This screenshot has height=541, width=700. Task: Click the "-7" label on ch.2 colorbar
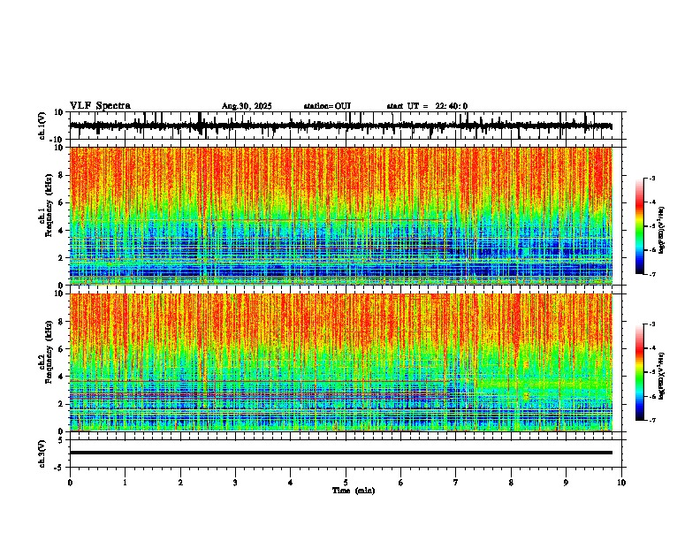(652, 420)
